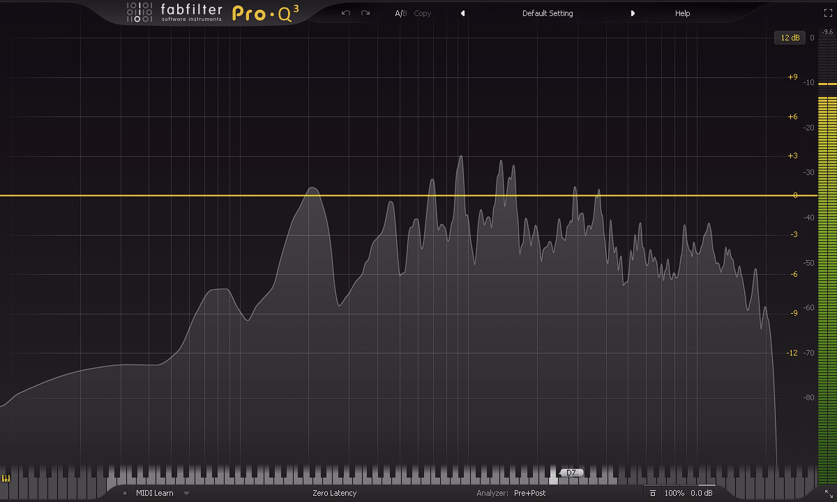This screenshot has height=502, width=837.
Task: Open the MIDI Learn dropdown arrow
Action: (186, 493)
